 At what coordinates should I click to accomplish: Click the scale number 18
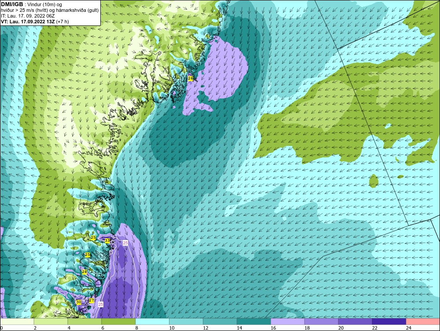307,328
